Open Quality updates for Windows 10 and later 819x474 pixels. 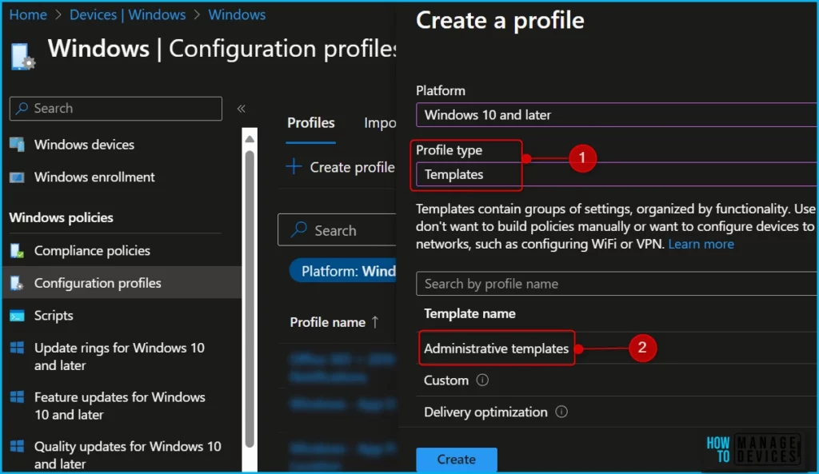(127, 455)
